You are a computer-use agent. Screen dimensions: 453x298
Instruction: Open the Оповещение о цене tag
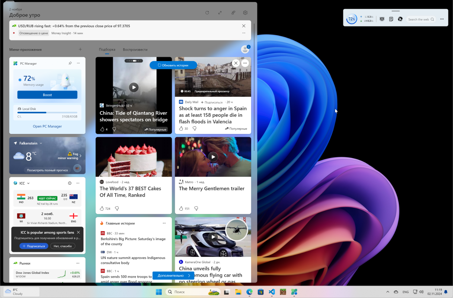coord(34,33)
